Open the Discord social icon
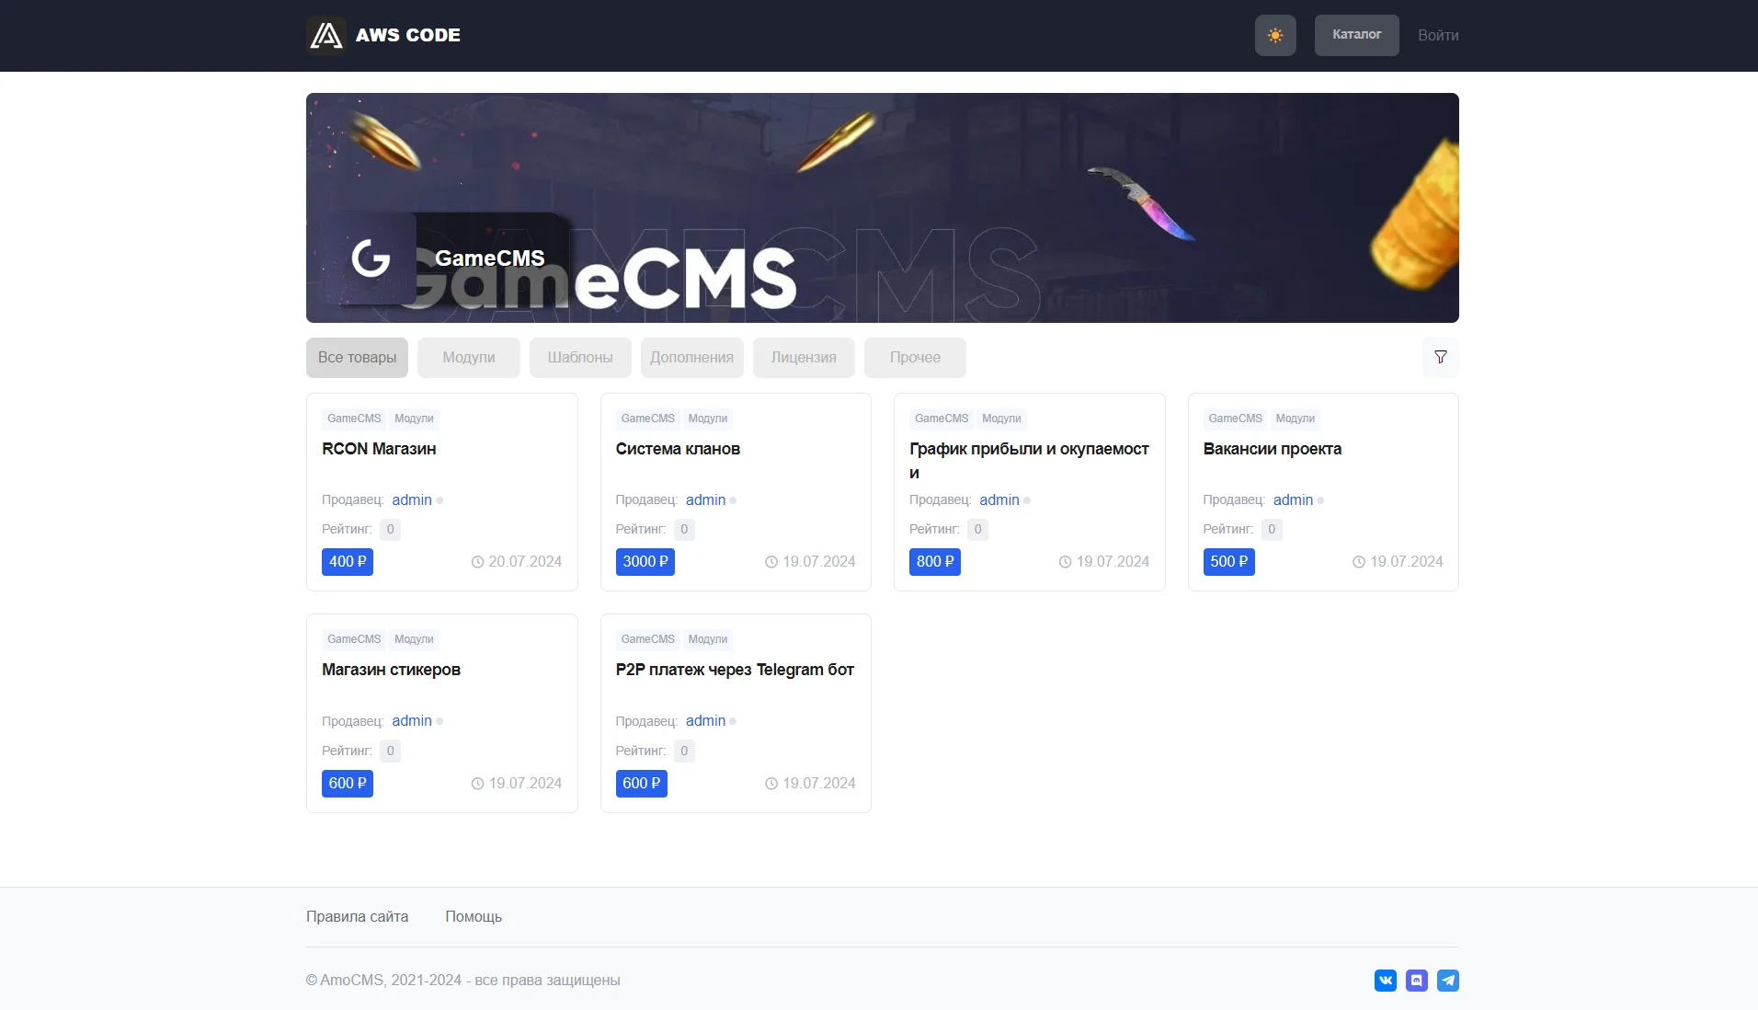Image resolution: width=1758 pixels, height=1010 pixels. tap(1417, 981)
